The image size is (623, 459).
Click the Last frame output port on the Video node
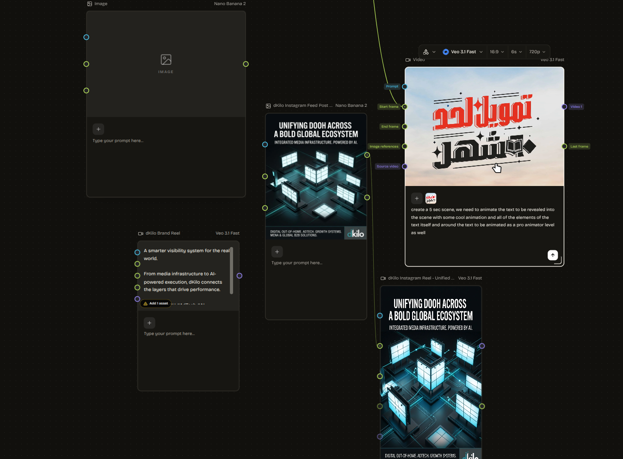564,147
